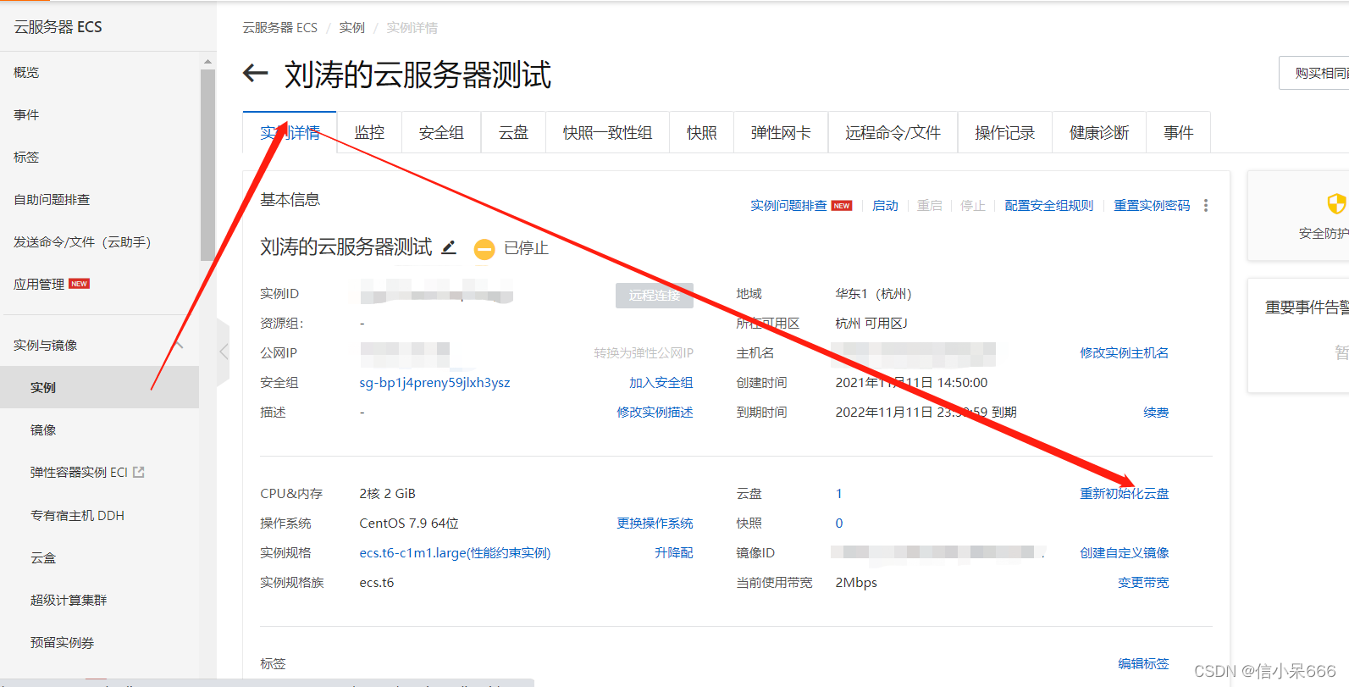Click 购买相同配置 button at top right
Screen dimensions: 1349x687
1313,73
